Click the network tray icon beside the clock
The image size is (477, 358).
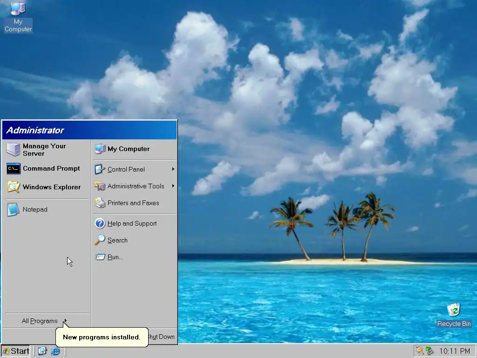[x=429, y=351]
